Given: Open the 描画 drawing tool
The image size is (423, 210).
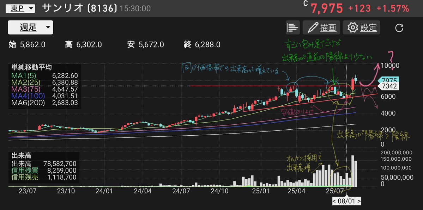Looking at the screenshot, I should point(321,27).
